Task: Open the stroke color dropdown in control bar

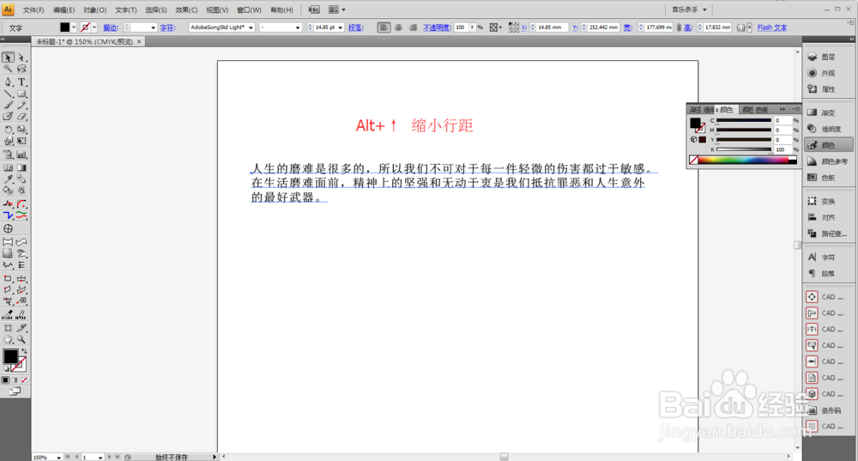Action: [94, 27]
